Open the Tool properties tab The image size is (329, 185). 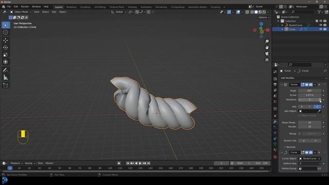(x=275, y=72)
